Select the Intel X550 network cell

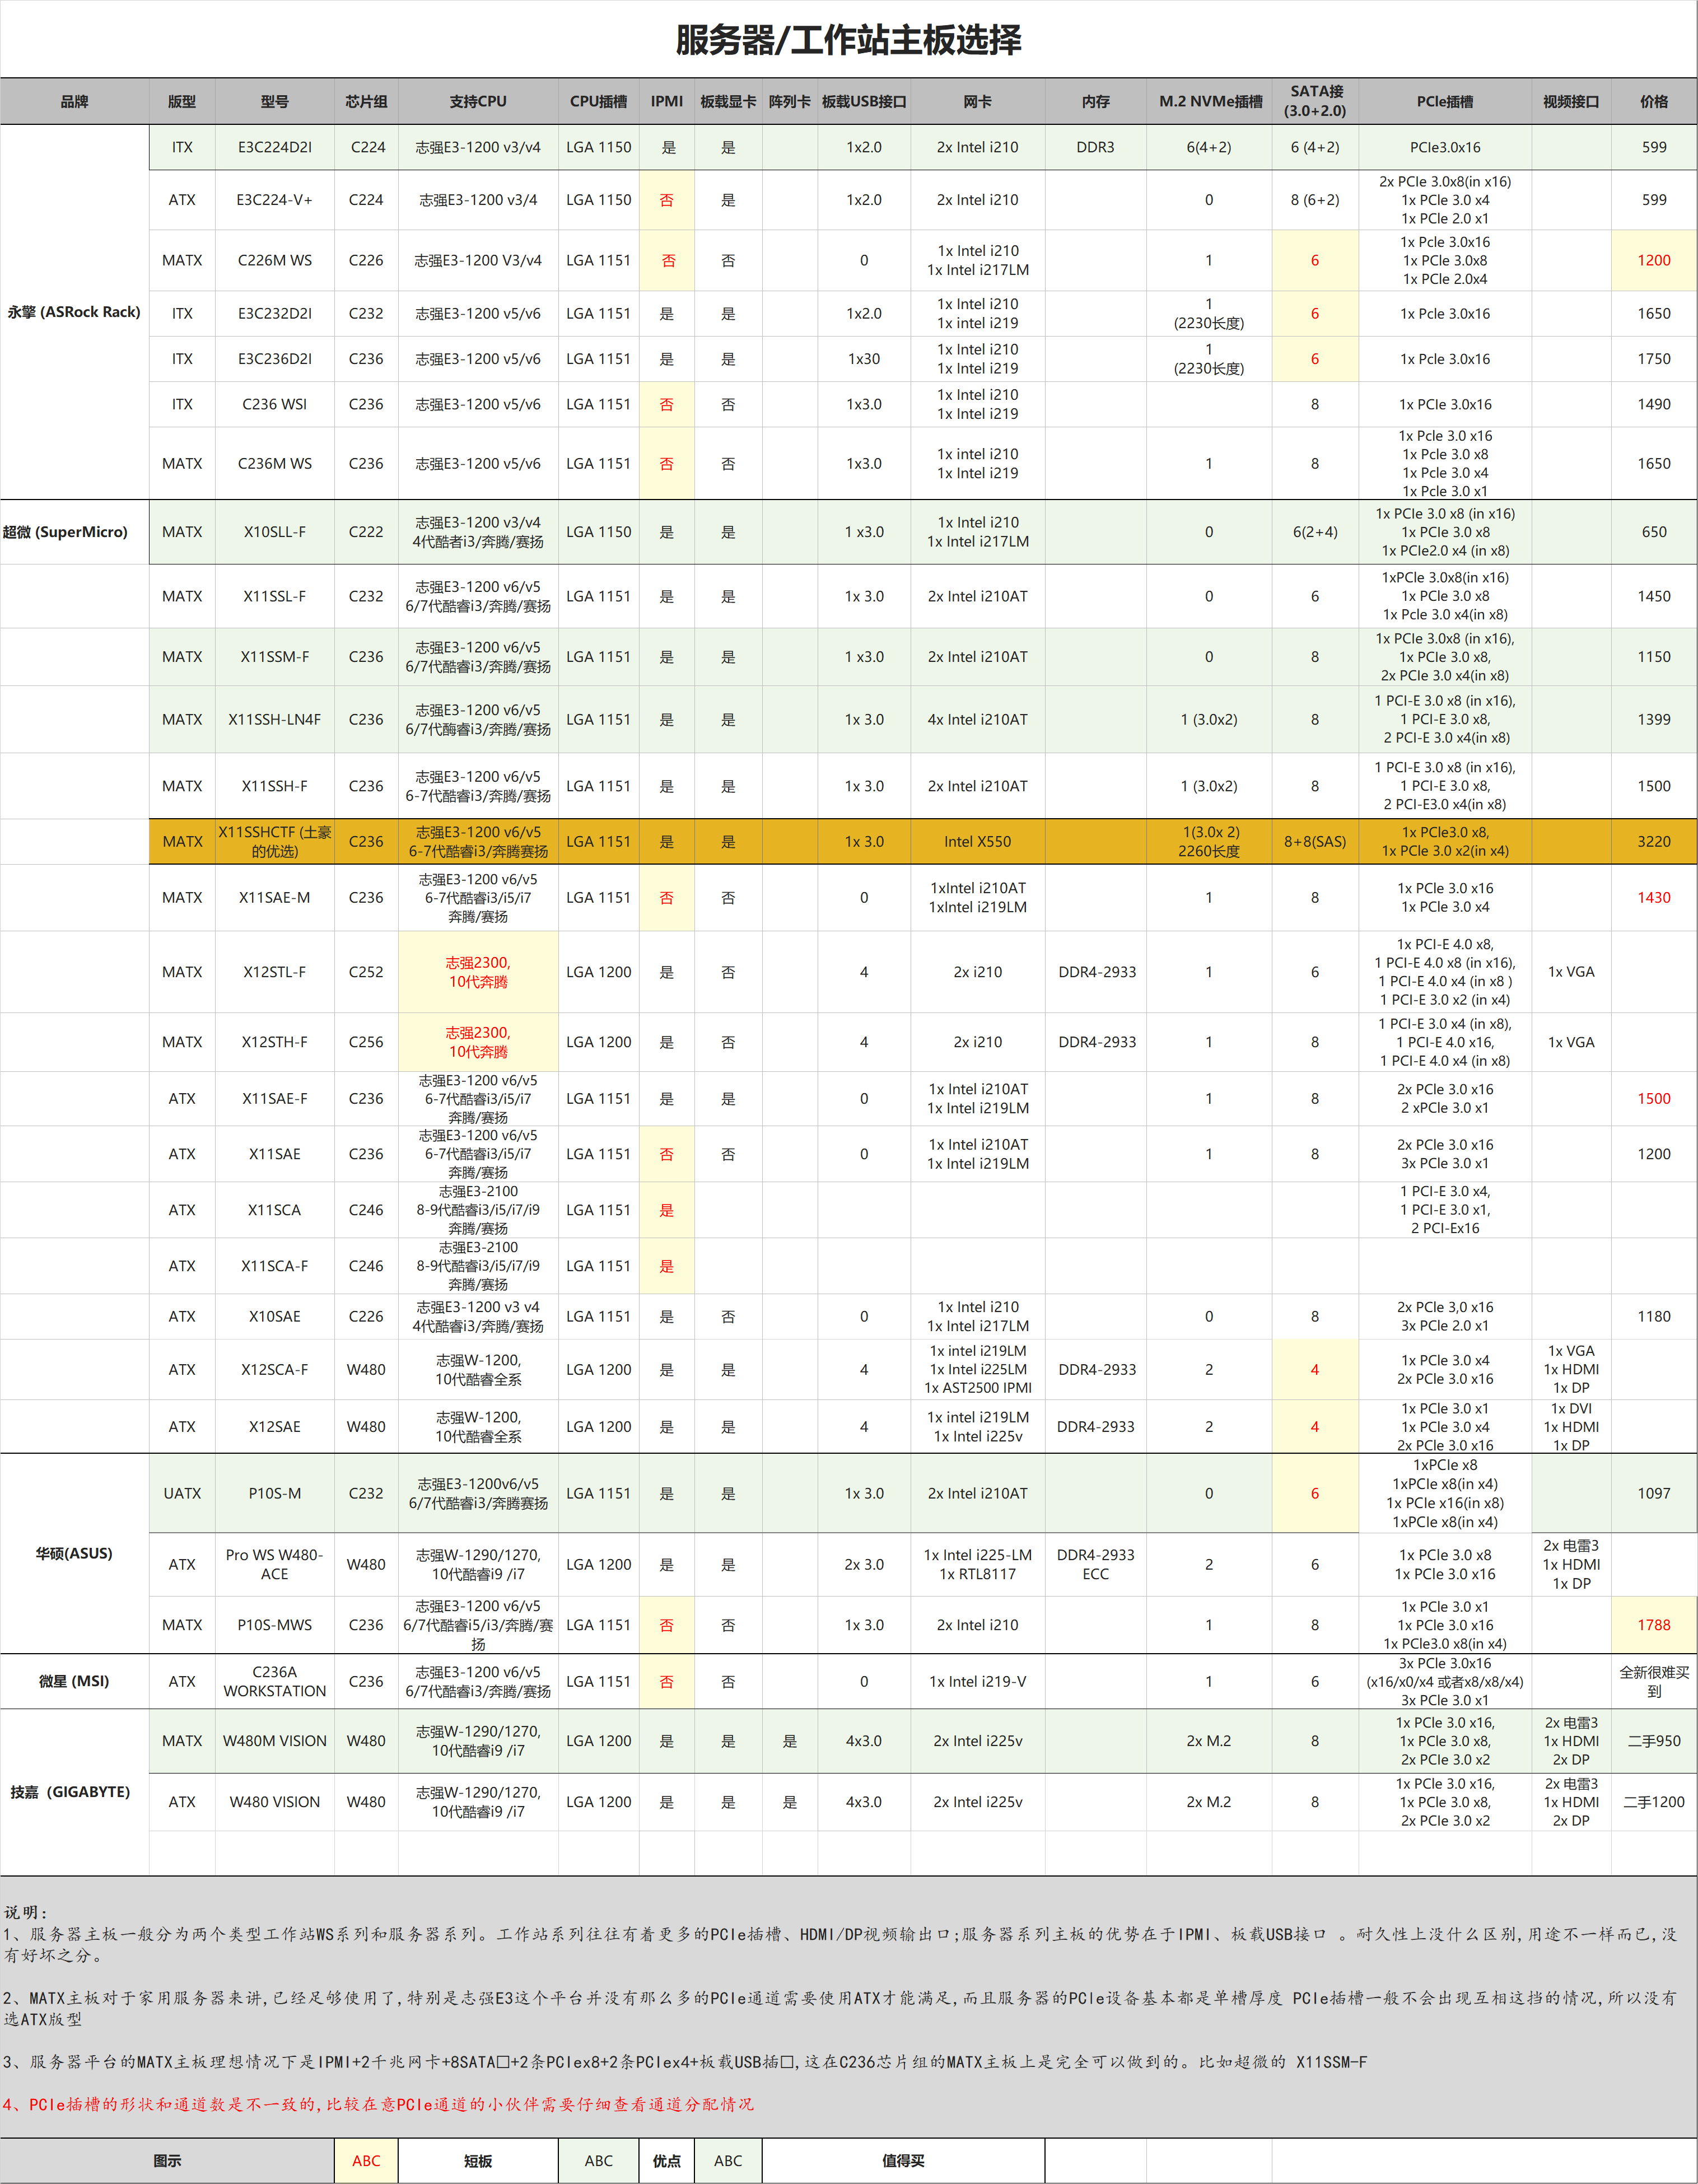[x=977, y=841]
